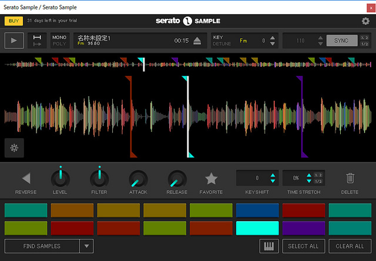
Task: Trigger the first teal pad in top row
Action: coord(26,210)
